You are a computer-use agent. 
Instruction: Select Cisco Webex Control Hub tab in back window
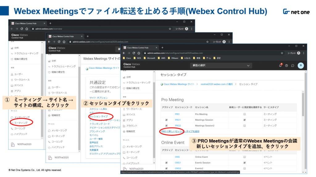click(x=28, y=23)
